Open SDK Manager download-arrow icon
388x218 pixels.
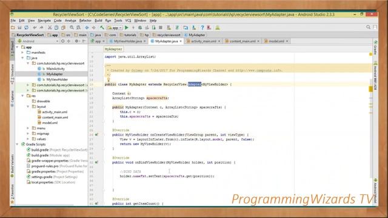click(x=194, y=28)
